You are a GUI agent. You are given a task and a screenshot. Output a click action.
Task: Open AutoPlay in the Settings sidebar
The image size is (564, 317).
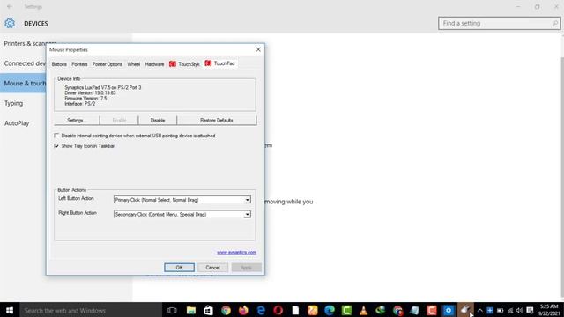tap(17, 123)
